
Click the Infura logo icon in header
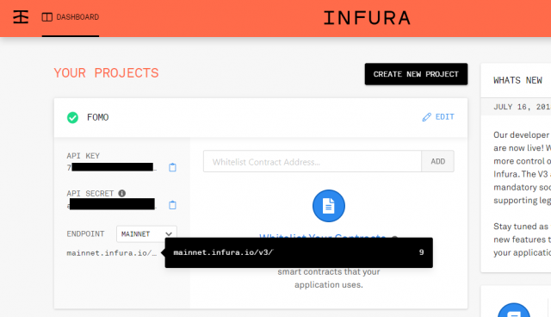point(21,17)
